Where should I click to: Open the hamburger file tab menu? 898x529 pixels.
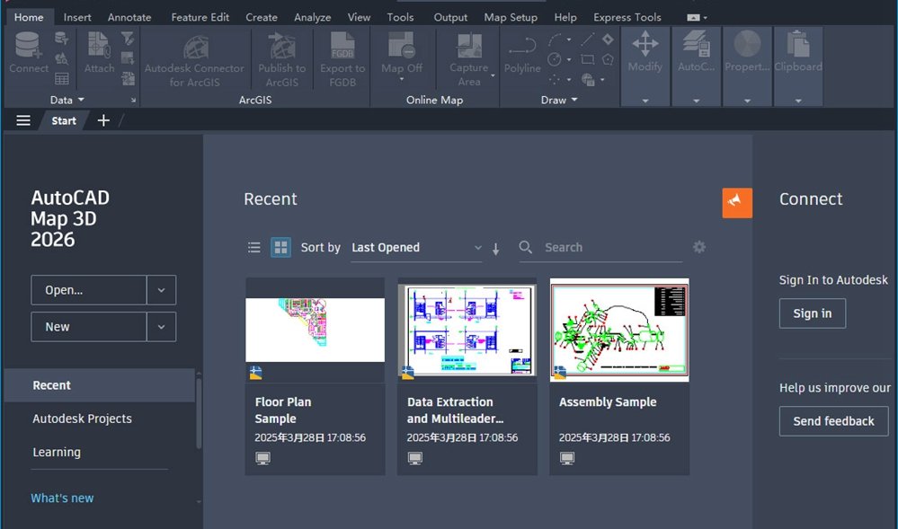pos(22,120)
